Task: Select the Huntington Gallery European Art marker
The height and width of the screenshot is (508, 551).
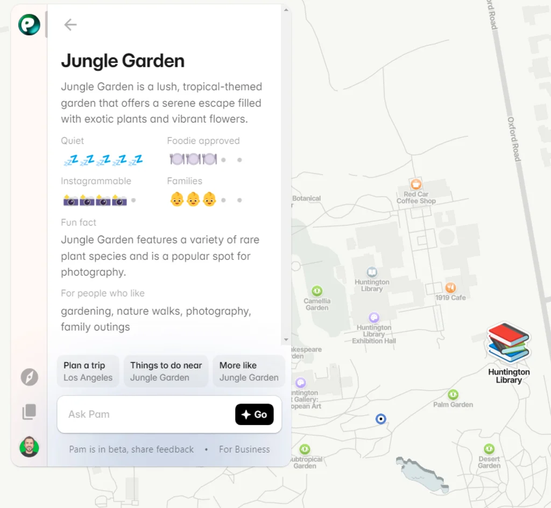Action: (x=300, y=383)
